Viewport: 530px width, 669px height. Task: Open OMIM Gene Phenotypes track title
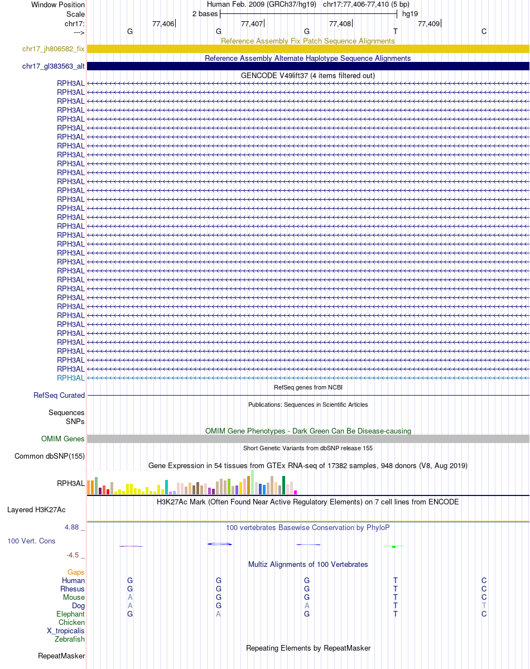307,431
